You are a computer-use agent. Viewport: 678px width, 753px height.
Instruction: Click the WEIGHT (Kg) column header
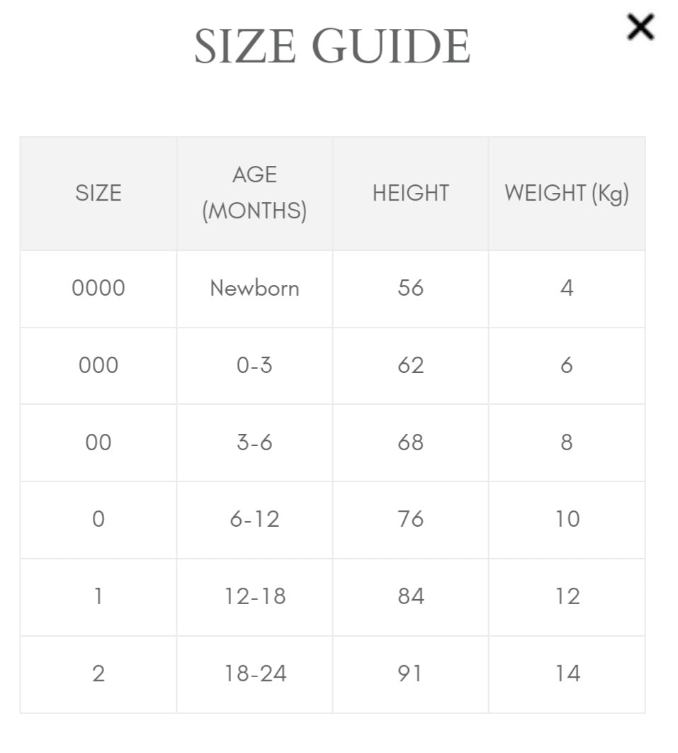coord(567,194)
